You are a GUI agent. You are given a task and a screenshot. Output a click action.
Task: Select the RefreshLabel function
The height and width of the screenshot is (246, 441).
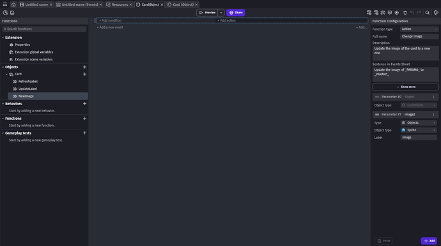point(28,82)
